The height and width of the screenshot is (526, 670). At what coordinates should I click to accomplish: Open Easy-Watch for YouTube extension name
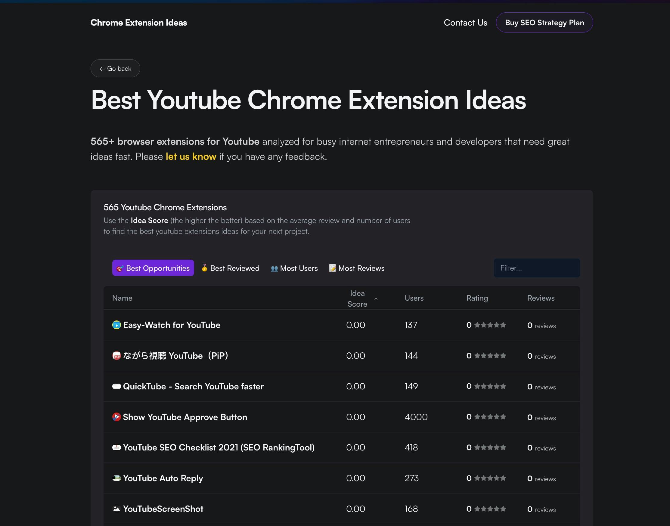click(172, 325)
